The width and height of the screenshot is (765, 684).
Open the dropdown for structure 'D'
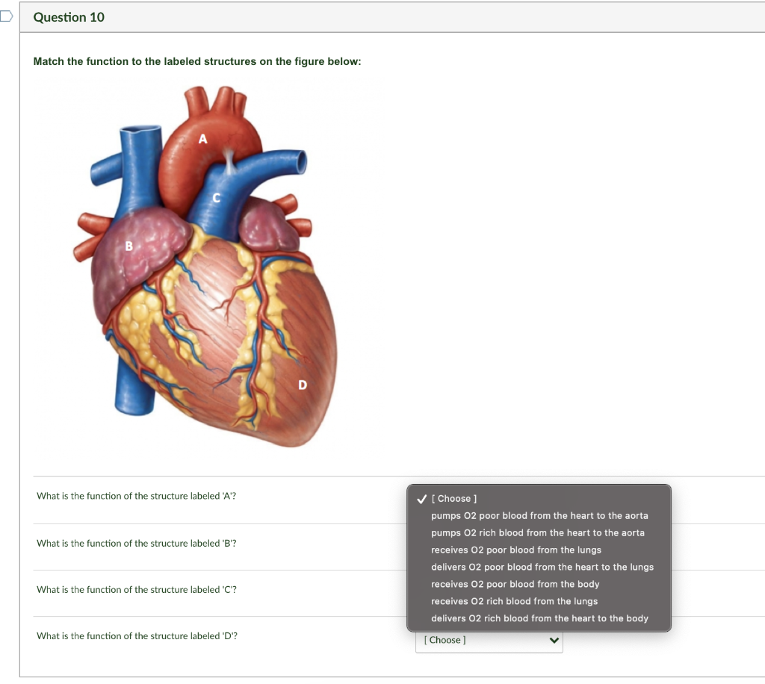(489, 640)
